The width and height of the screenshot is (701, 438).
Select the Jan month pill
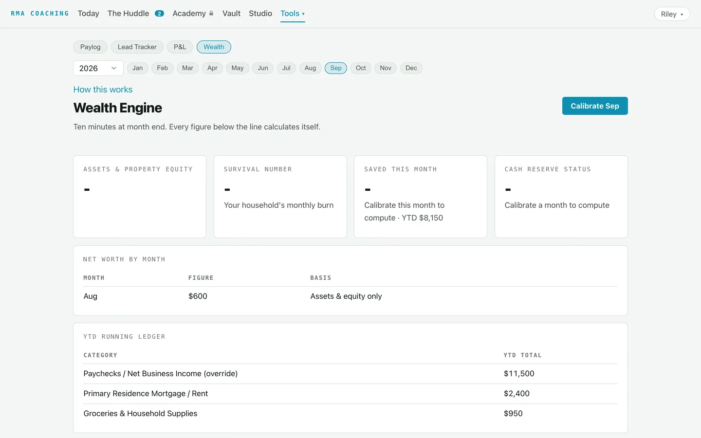(138, 68)
